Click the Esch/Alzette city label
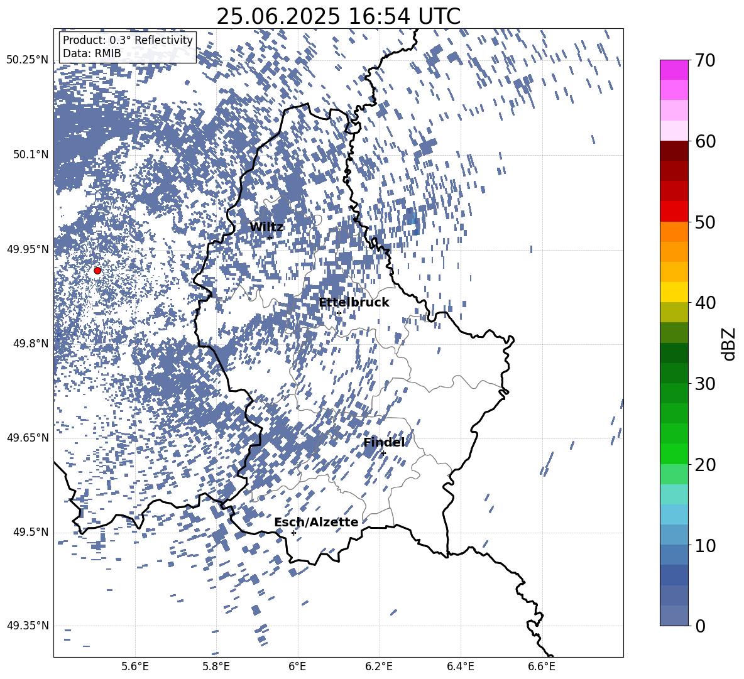744x679 pixels. [316, 522]
